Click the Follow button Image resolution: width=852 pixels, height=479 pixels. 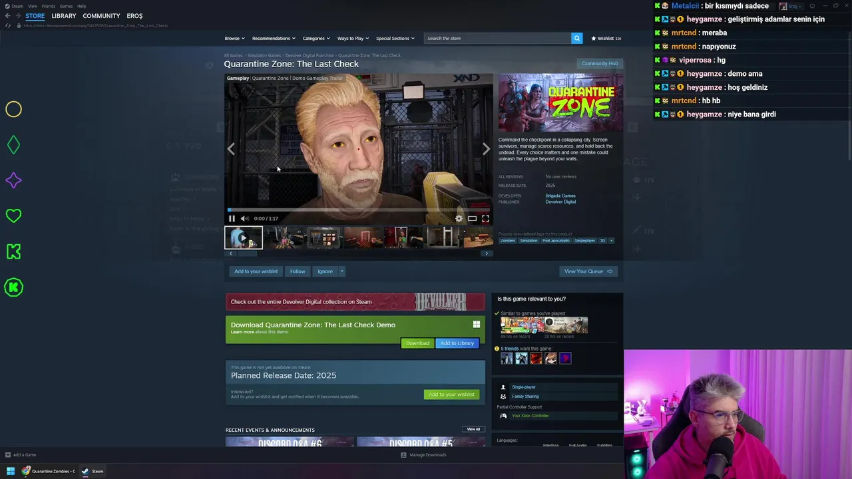tap(298, 271)
